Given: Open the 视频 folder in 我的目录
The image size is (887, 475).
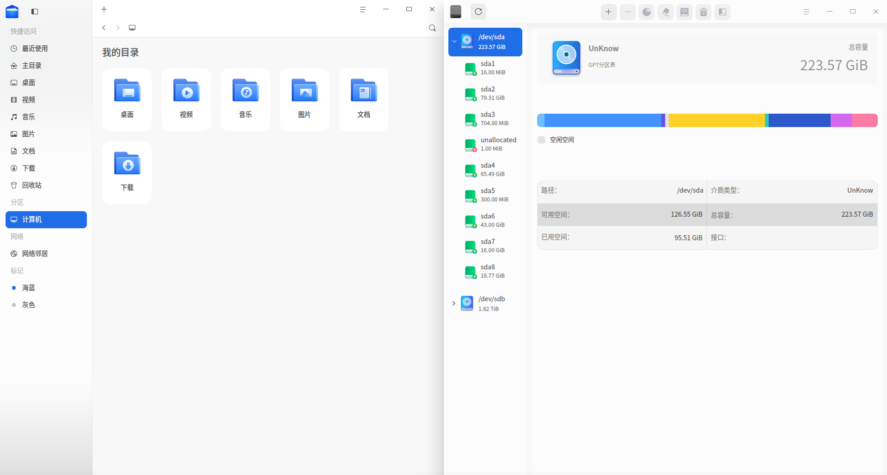Looking at the screenshot, I should 186,99.
